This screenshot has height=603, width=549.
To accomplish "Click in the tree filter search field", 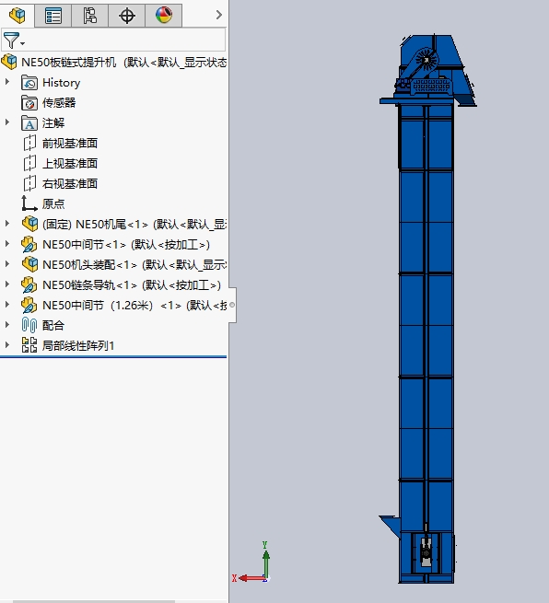I will tap(125, 40).
